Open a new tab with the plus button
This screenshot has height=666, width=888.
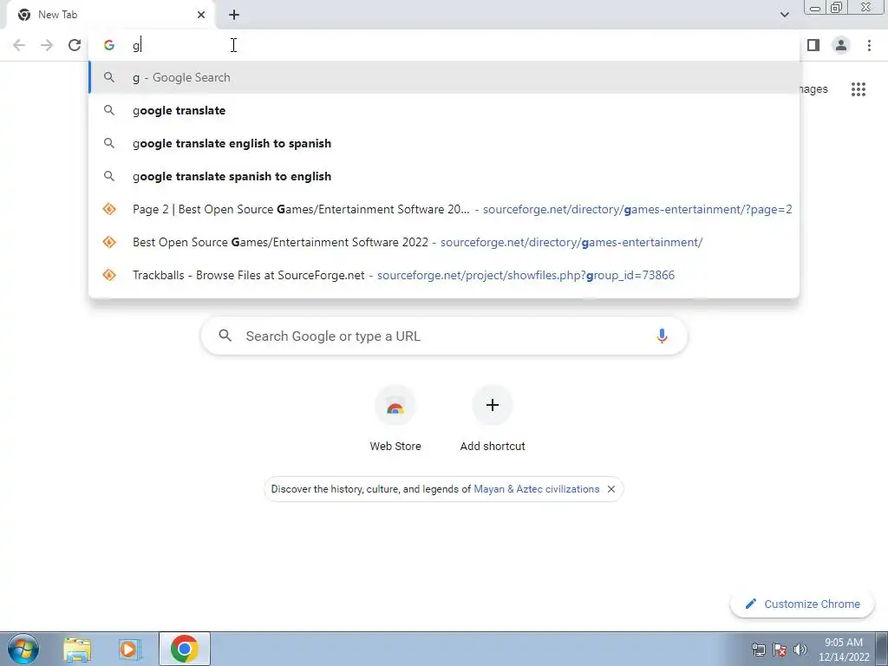[x=234, y=15]
